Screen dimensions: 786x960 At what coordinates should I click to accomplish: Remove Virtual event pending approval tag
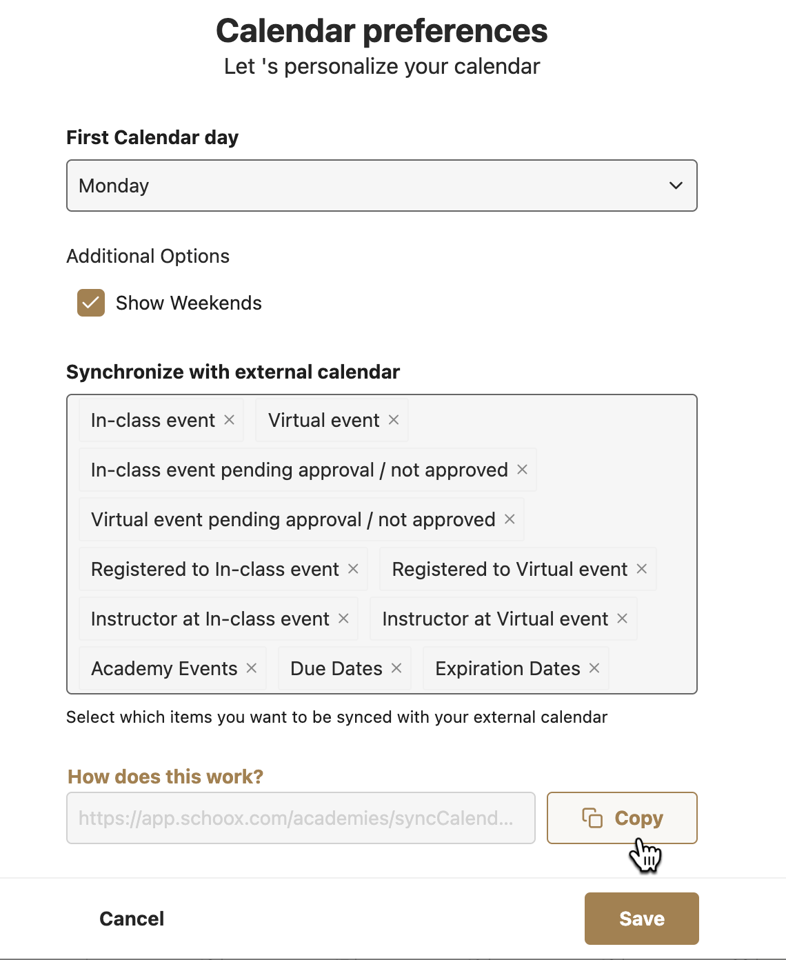510,519
